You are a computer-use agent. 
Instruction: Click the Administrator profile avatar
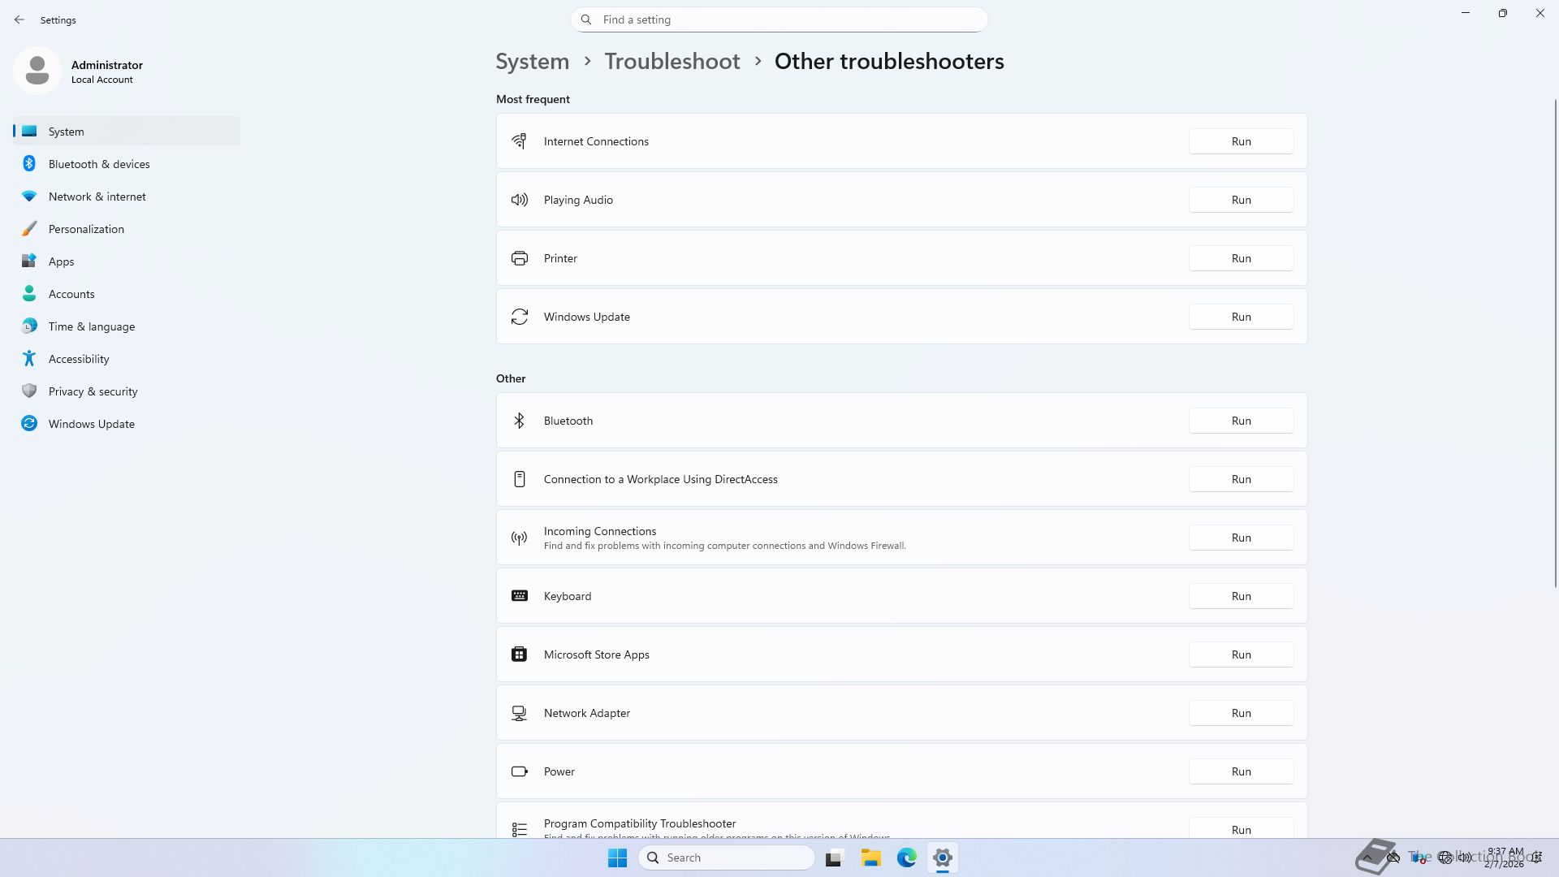click(x=37, y=71)
